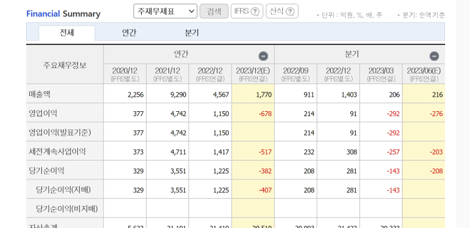Click the negative value -678
This screenshot has width=470, height=228.
click(x=265, y=114)
